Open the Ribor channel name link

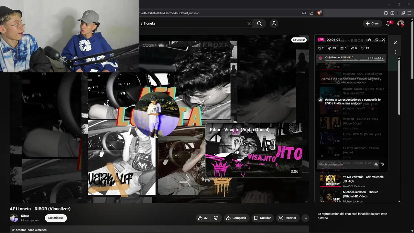25,216
